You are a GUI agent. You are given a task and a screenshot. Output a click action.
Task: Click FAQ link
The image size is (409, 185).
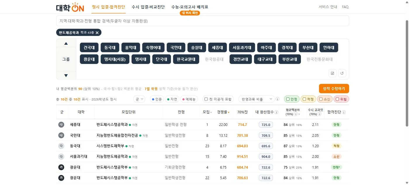click(x=345, y=7)
